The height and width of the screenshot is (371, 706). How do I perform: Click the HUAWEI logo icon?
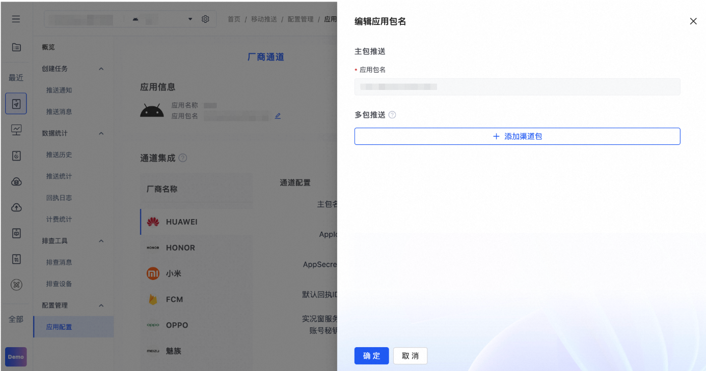point(153,222)
